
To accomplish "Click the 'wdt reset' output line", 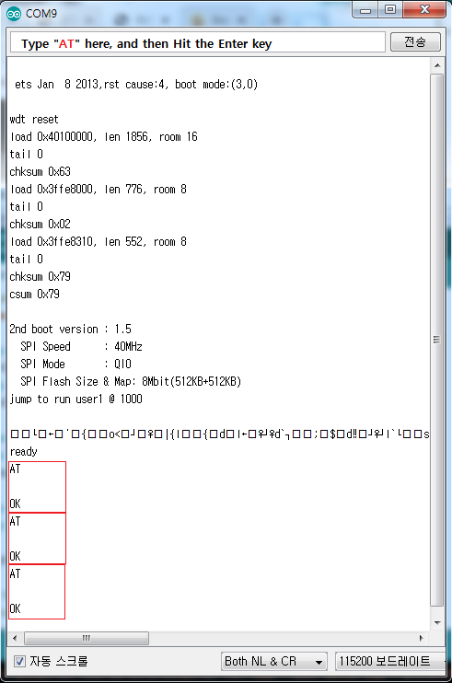I will (34, 120).
